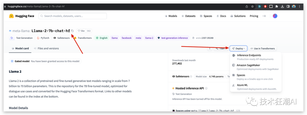Open the three-dot model options menu

pyautogui.click(x=209, y=48)
